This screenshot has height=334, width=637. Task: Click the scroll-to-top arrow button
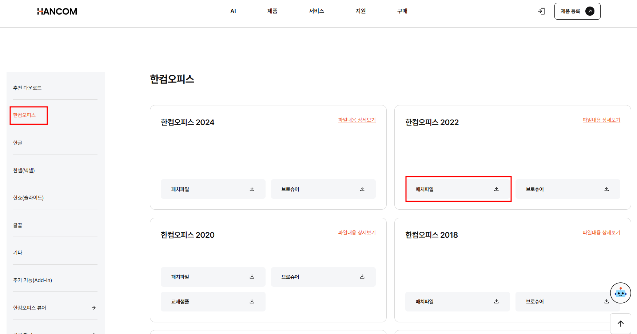tap(621, 323)
